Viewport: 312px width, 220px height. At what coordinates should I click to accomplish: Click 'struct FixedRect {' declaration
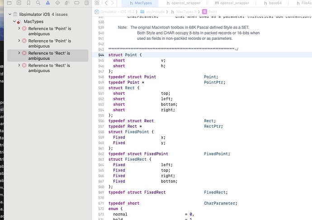click(x=130, y=159)
